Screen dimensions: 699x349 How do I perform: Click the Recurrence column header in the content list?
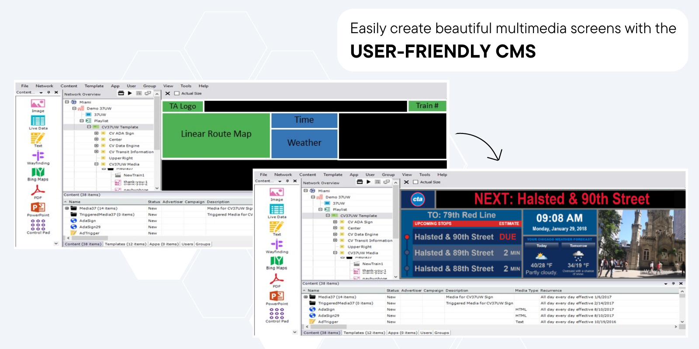tap(551, 291)
